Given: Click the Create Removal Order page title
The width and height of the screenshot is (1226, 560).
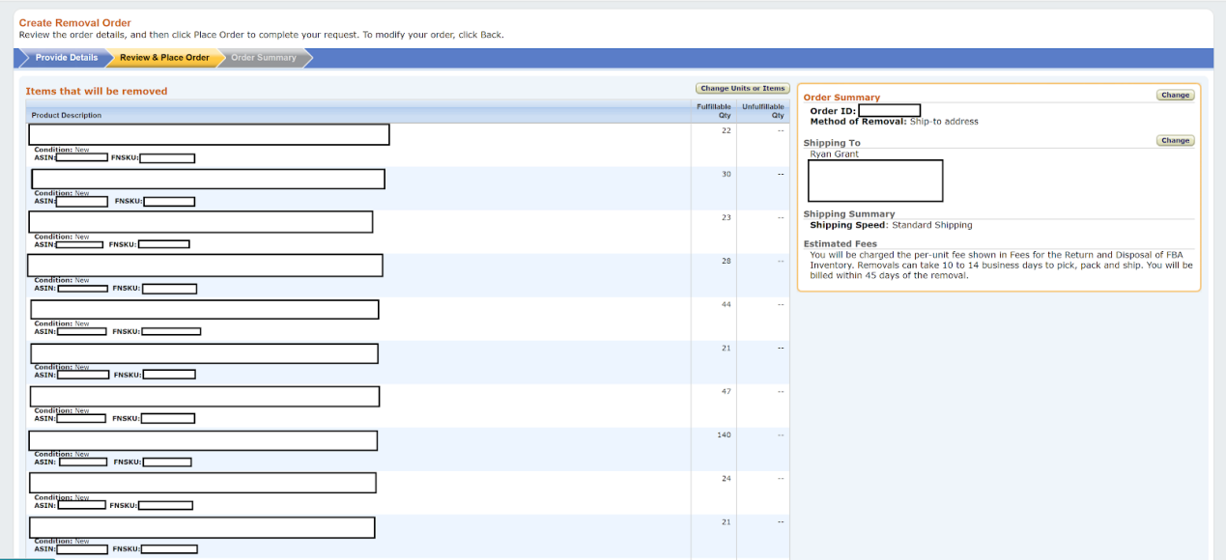Looking at the screenshot, I should 75,23.
